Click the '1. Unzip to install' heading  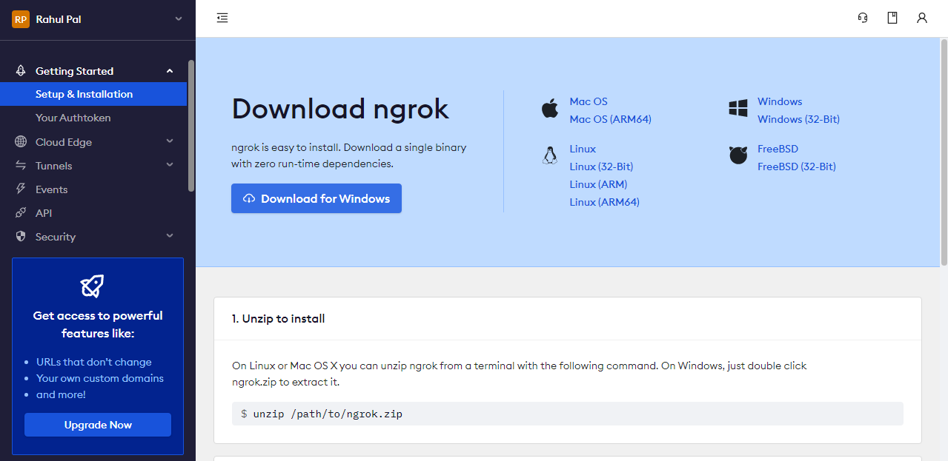[x=279, y=319]
